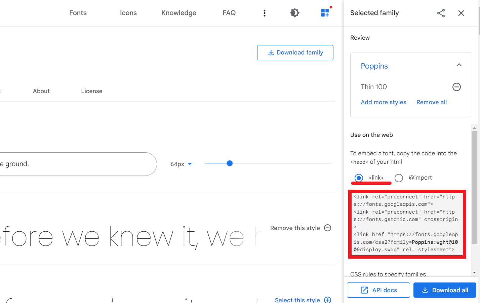Switch to the About tab
The image size is (480, 303).
pyautogui.click(x=41, y=91)
